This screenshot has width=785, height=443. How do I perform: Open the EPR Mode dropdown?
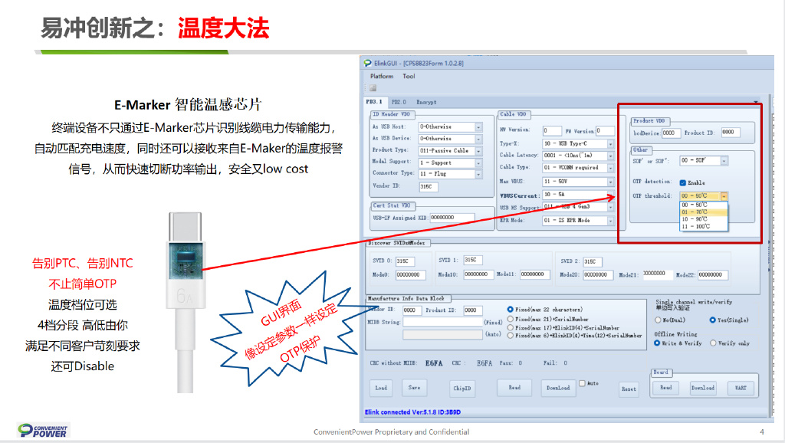coord(610,221)
